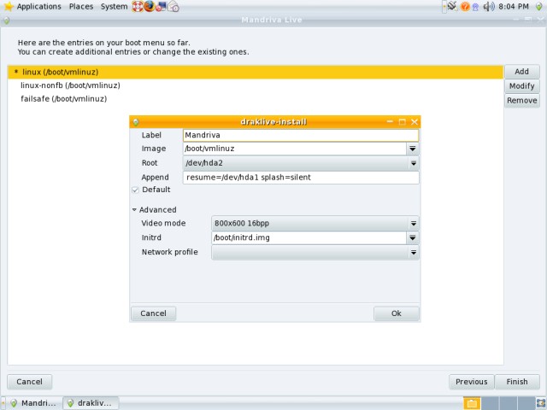Click the Remove button

pos(522,101)
